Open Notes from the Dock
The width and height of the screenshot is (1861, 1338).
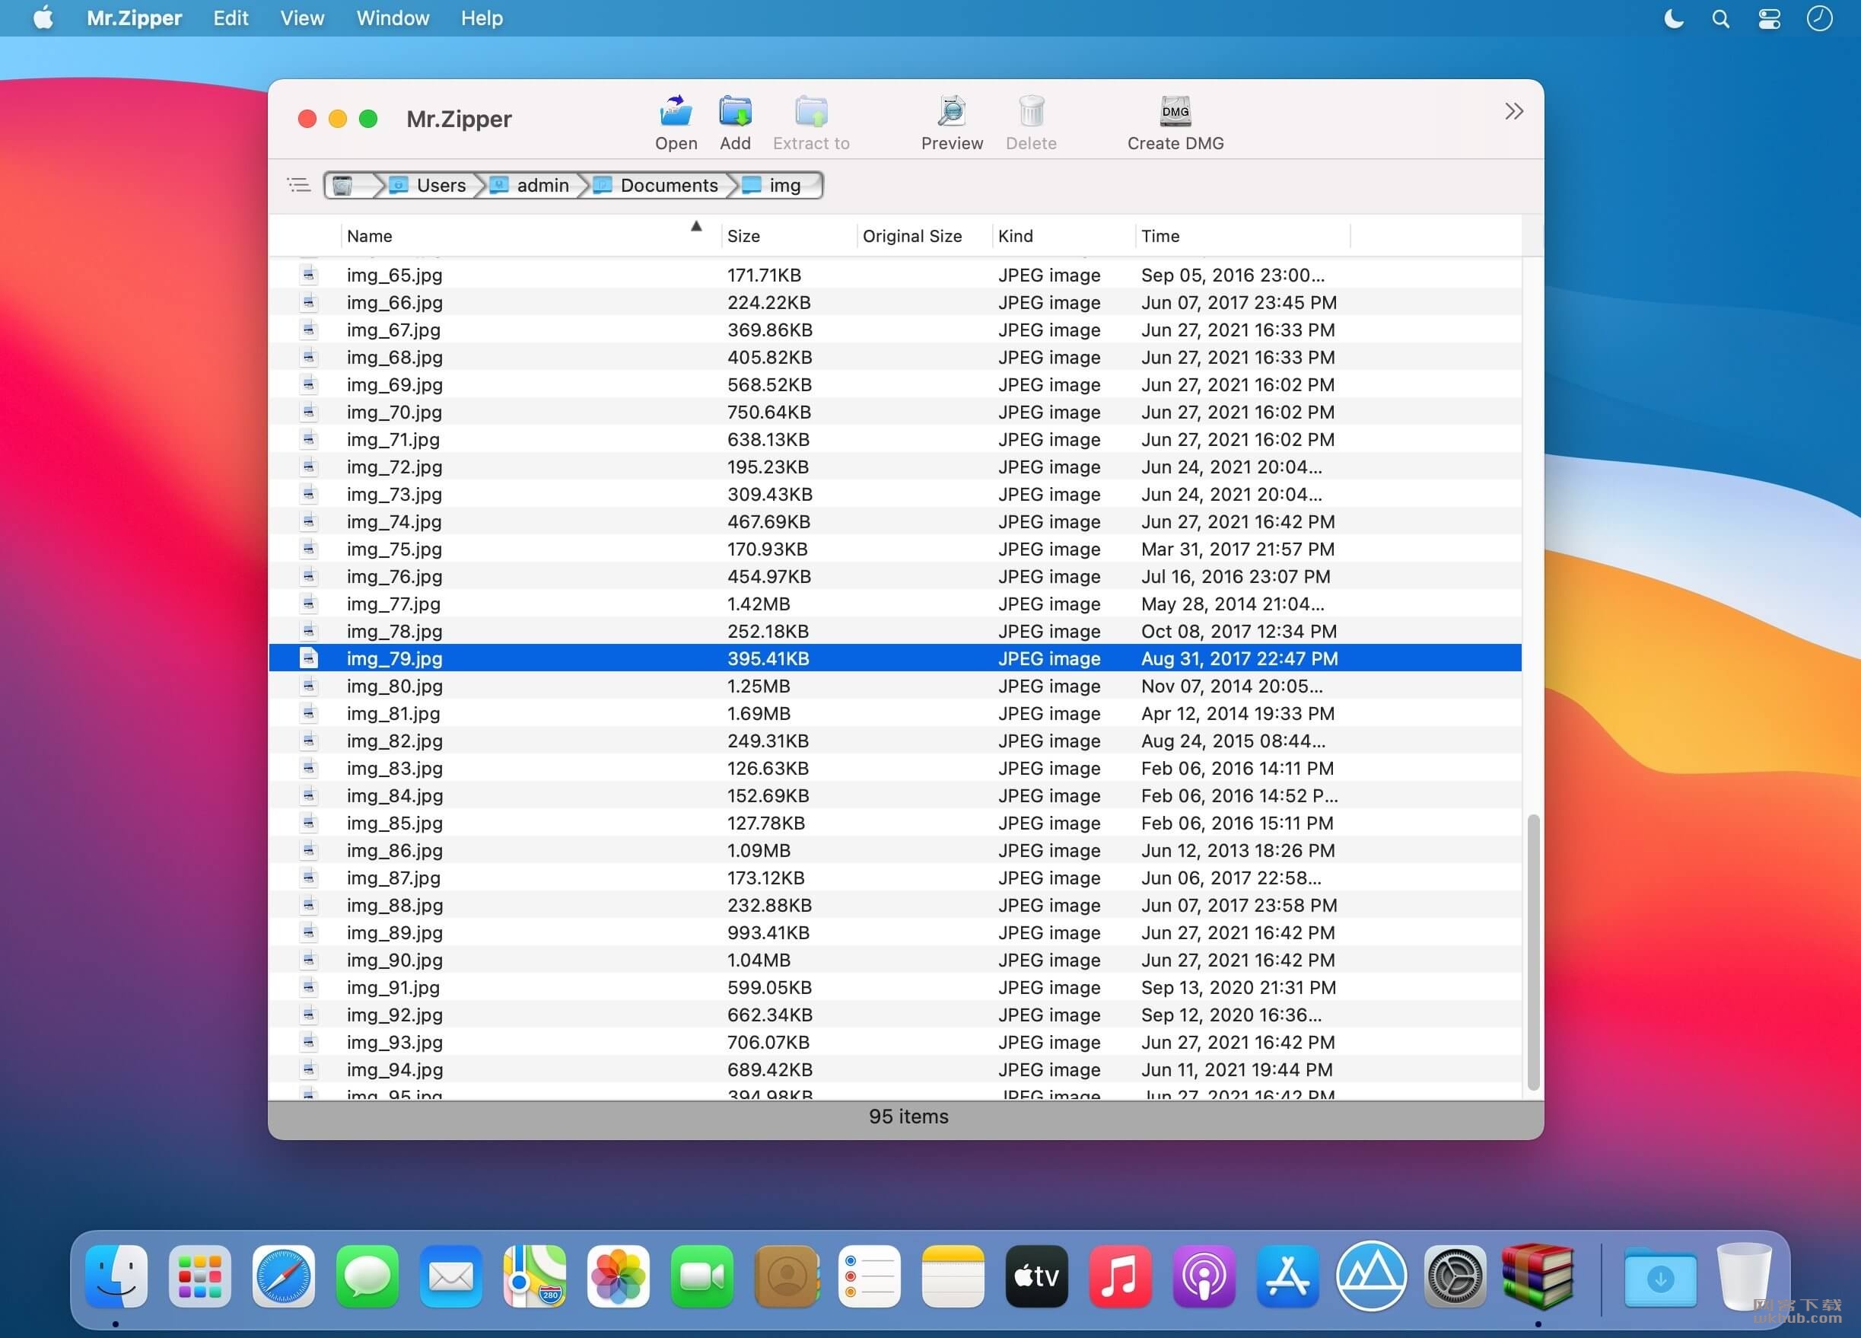[953, 1276]
